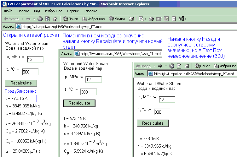This screenshot has height=157, width=237.
Task: Click the t, °C field above t = 573.15 K
Action: 89,92
